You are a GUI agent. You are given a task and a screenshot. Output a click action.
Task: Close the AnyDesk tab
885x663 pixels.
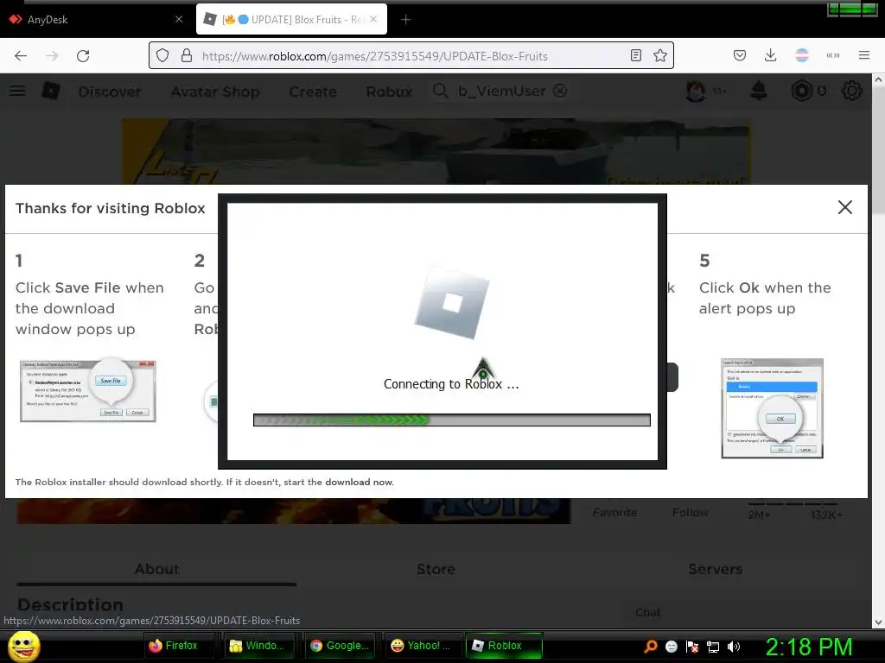179,19
